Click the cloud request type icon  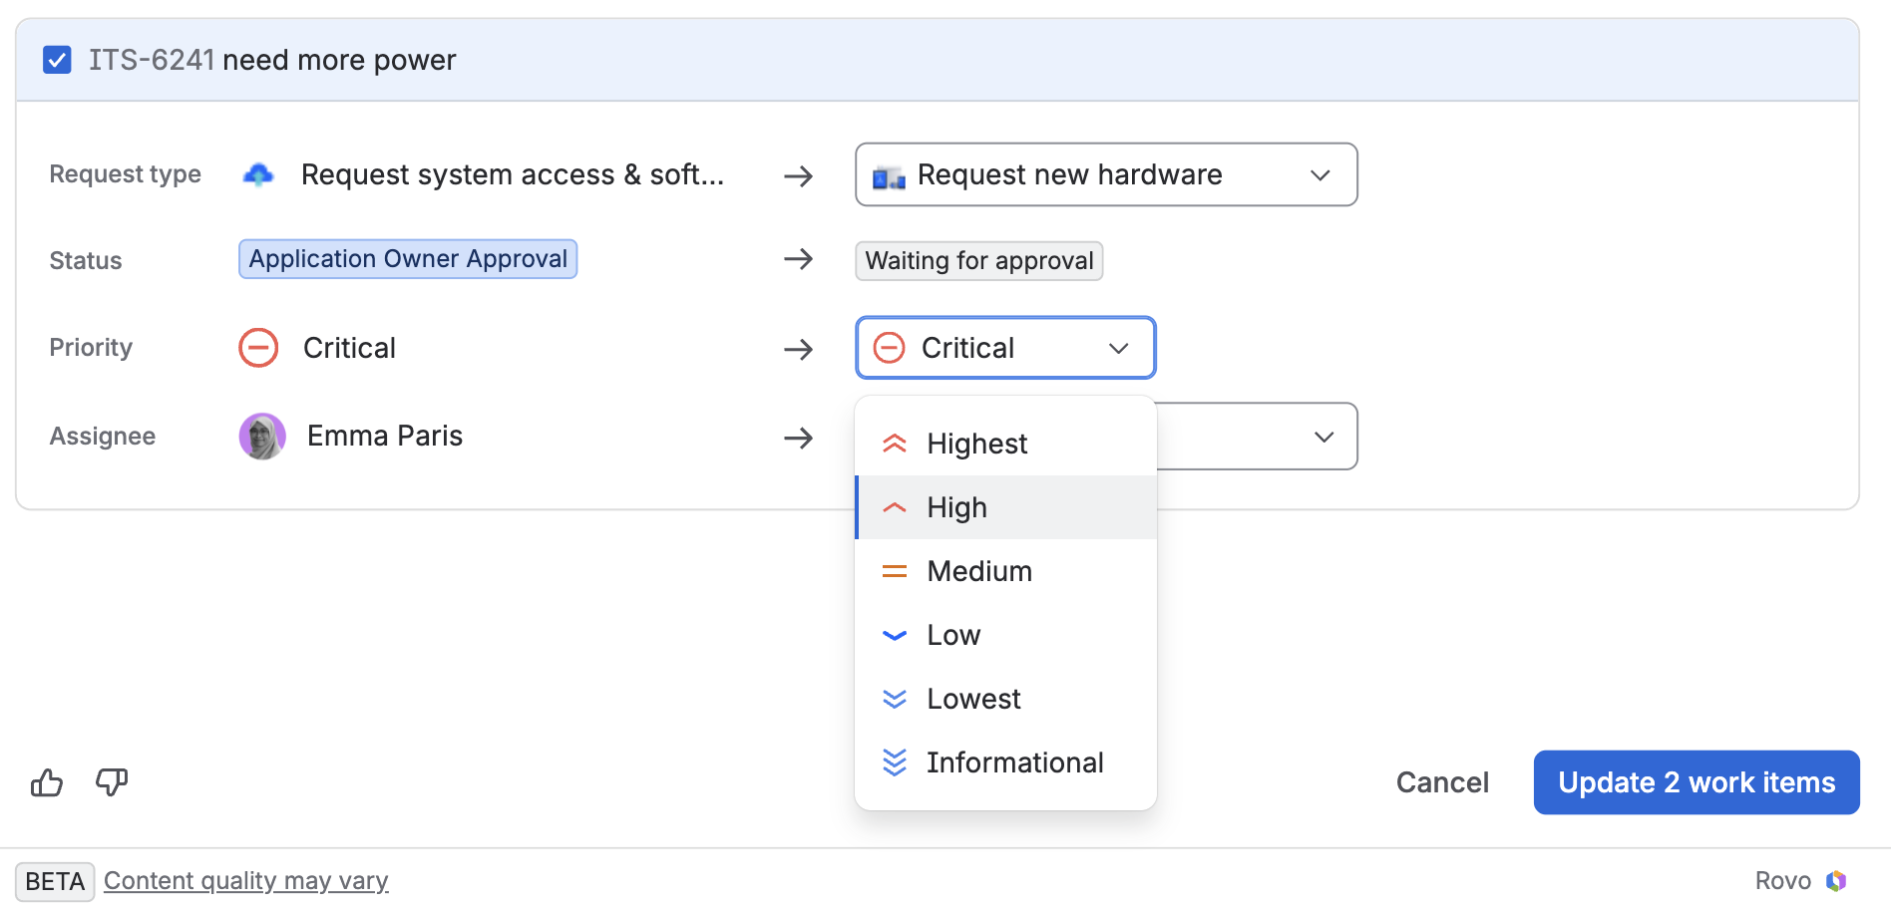tap(258, 175)
